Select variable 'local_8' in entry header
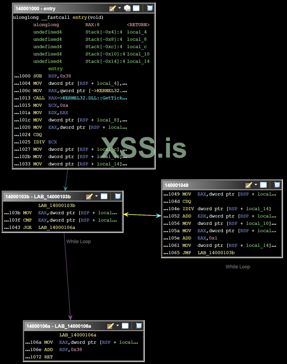Viewport: 287px width, 364px height. (137, 39)
